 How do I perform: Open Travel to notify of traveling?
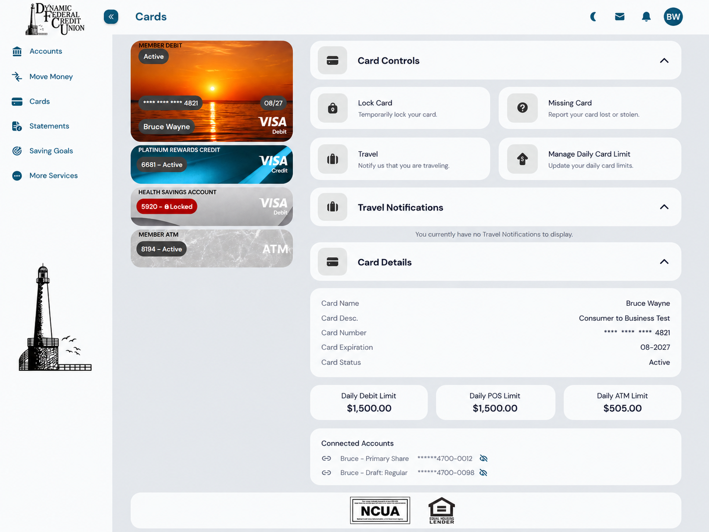pos(400,159)
